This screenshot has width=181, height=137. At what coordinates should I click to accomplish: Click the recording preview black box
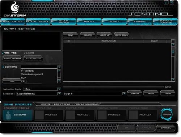click(x=31, y=41)
